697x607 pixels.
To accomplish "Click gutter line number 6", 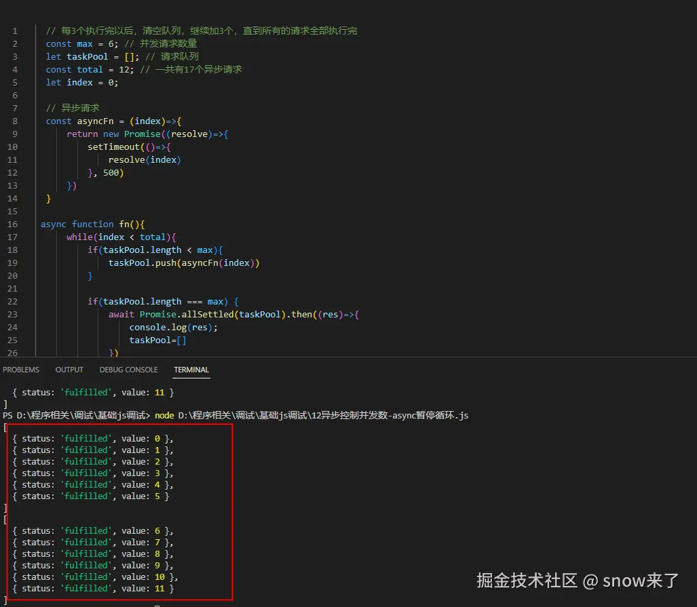I will pos(15,96).
